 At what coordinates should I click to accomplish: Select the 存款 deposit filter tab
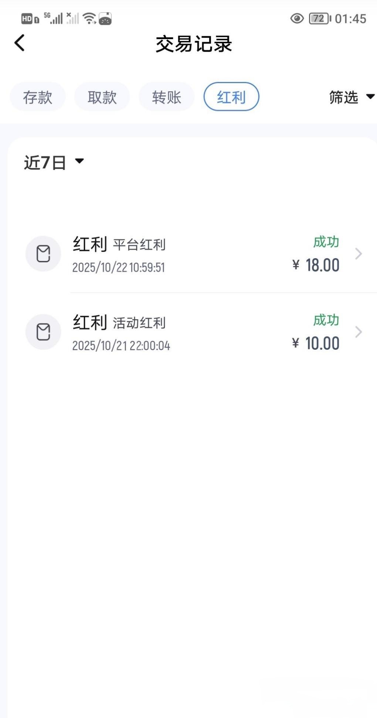pyautogui.click(x=38, y=97)
